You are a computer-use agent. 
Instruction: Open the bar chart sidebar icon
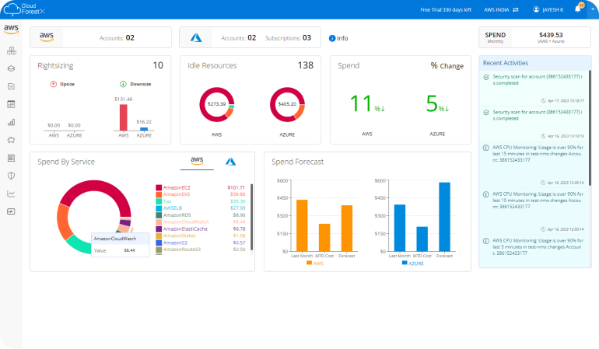(x=12, y=122)
